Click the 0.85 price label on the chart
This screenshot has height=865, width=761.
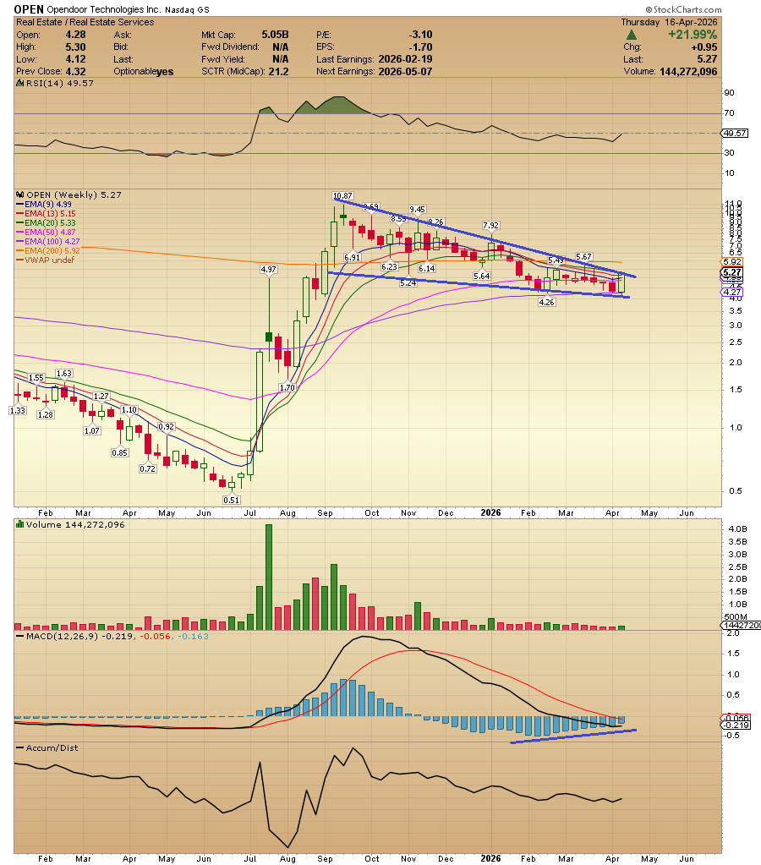click(x=120, y=453)
